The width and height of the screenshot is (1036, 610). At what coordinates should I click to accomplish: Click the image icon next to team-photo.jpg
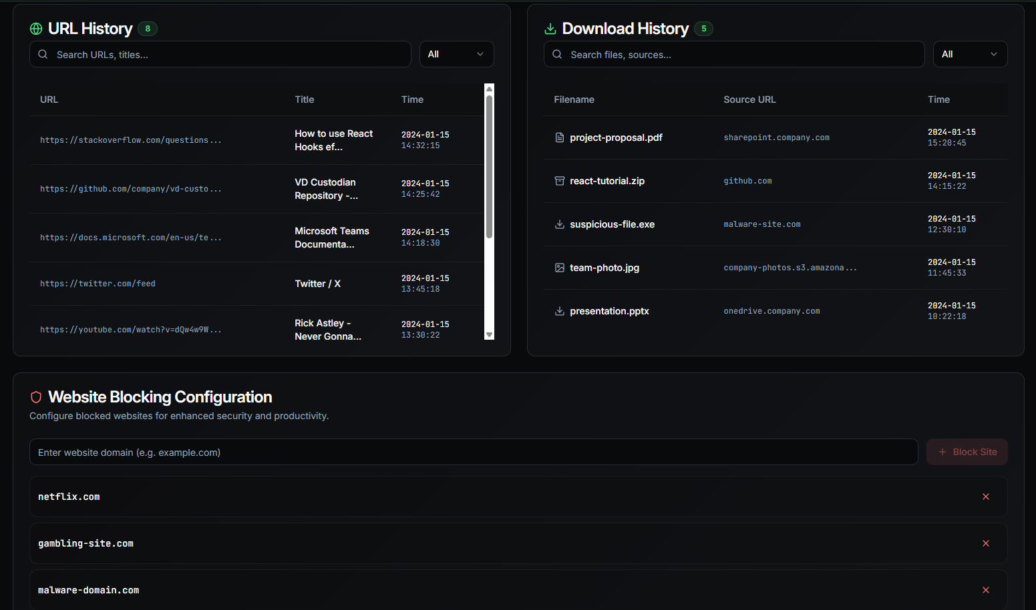[x=560, y=268]
